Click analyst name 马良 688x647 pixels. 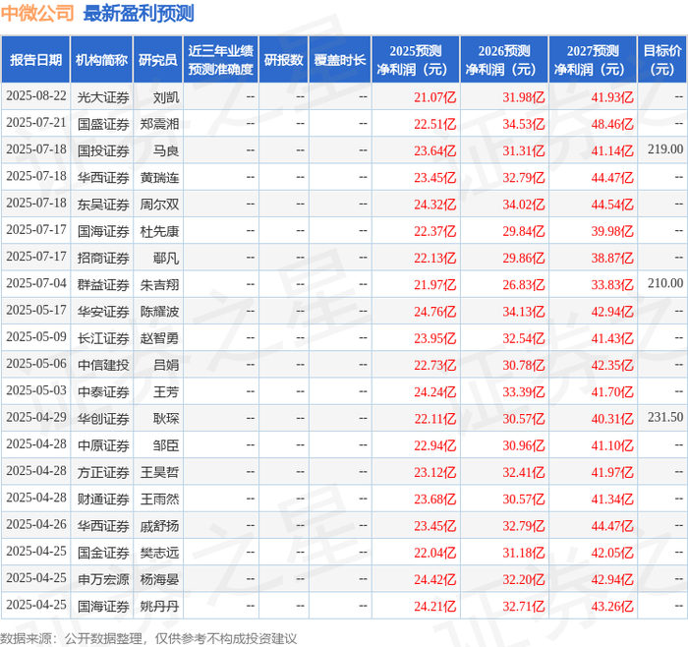click(166, 150)
